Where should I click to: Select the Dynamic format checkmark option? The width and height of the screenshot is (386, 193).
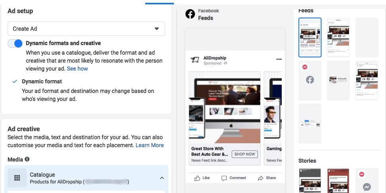15,81
